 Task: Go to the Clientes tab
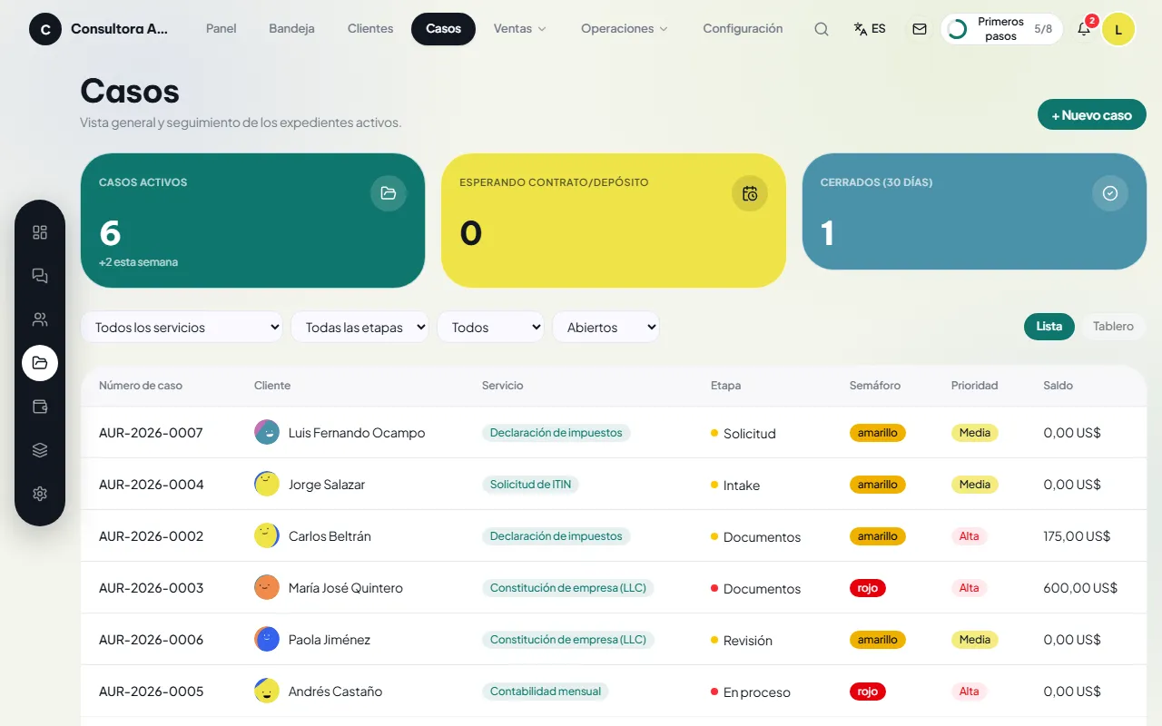[370, 29]
